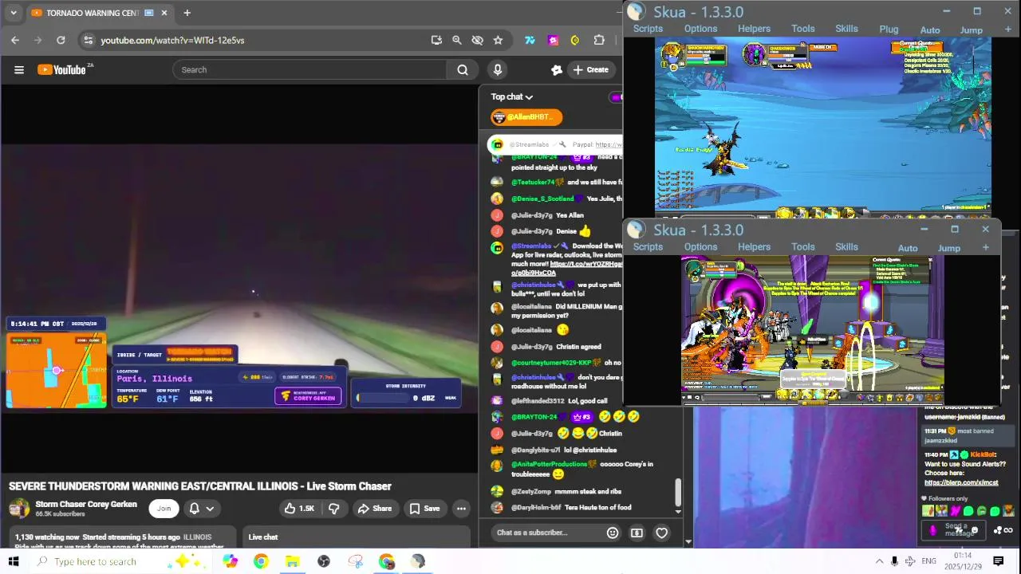Click the video title SEVERE THUNDERSTORM WARNING
This screenshot has width=1021, height=574.
click(200, 486)
